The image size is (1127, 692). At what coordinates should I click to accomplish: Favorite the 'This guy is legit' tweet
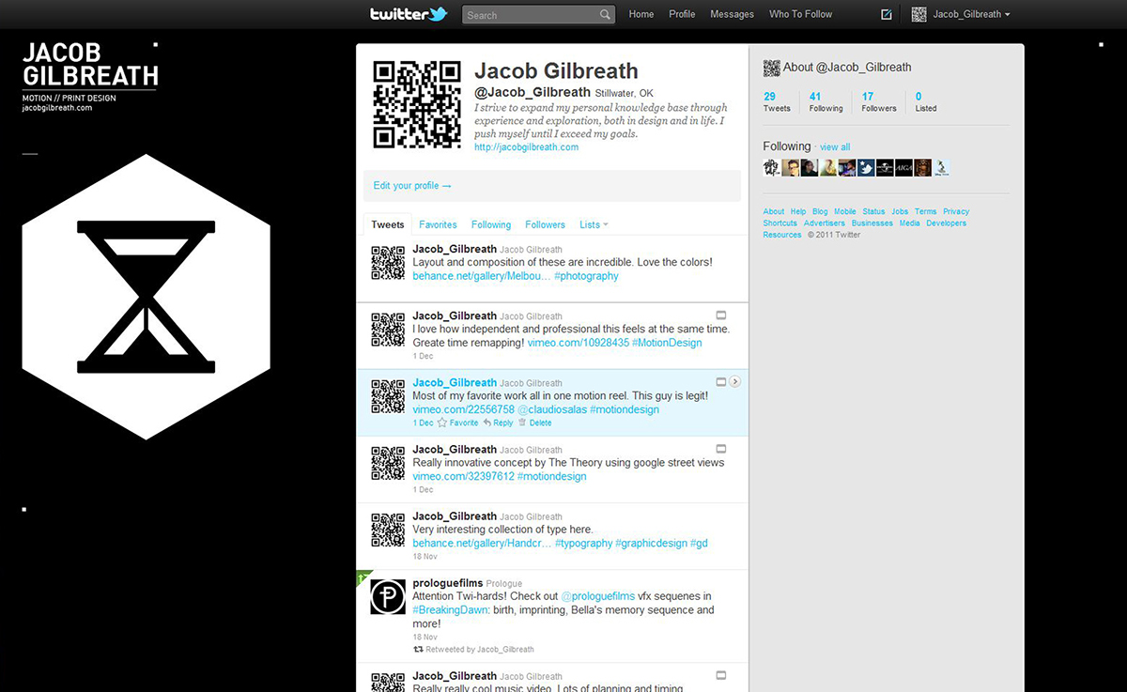[x=458, y=423]
